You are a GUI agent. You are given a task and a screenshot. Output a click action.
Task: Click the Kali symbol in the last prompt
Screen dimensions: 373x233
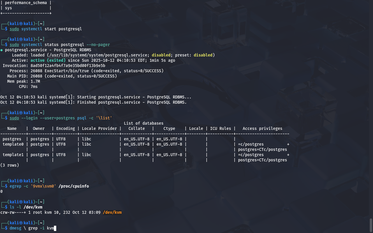coord(21,223)
